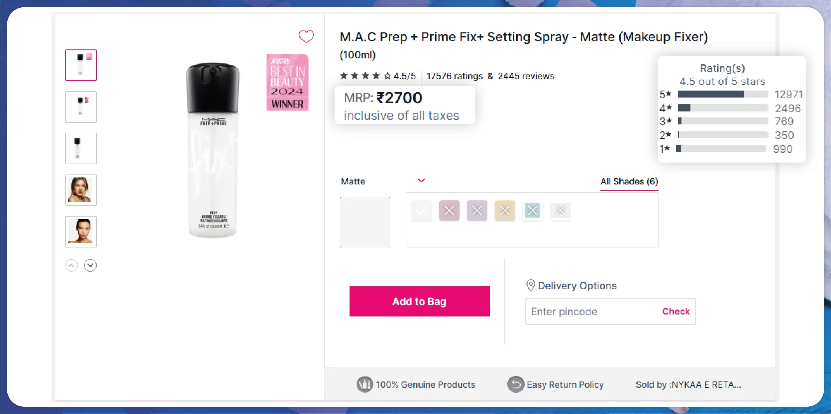View the blonde model thumbnail image
831x414 pixels.
click(x=81, y=190)
